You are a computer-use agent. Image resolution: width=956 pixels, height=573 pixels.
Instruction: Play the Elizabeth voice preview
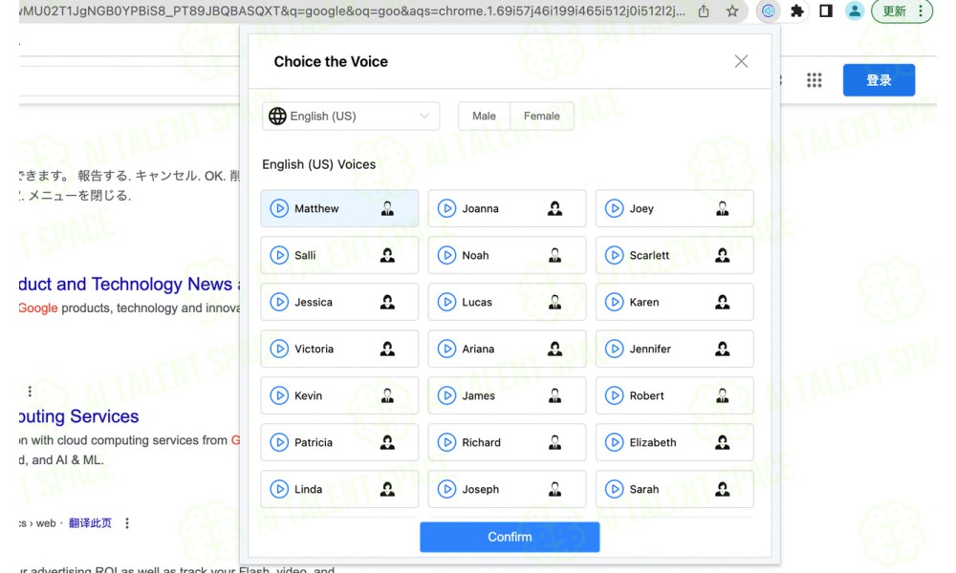[x=615, y=443]
